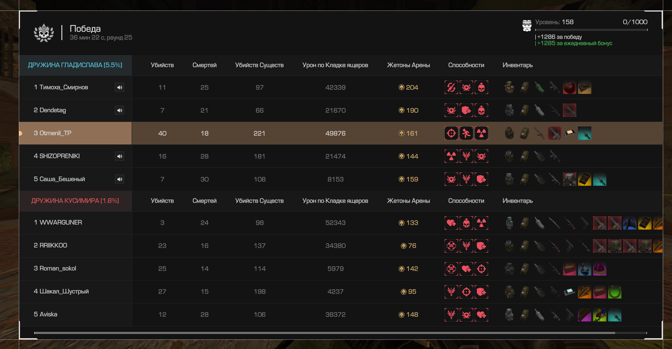Click damage value 52343 in WWARGUNER row
This screenshot has width=672, height=349.
[336, 223]
